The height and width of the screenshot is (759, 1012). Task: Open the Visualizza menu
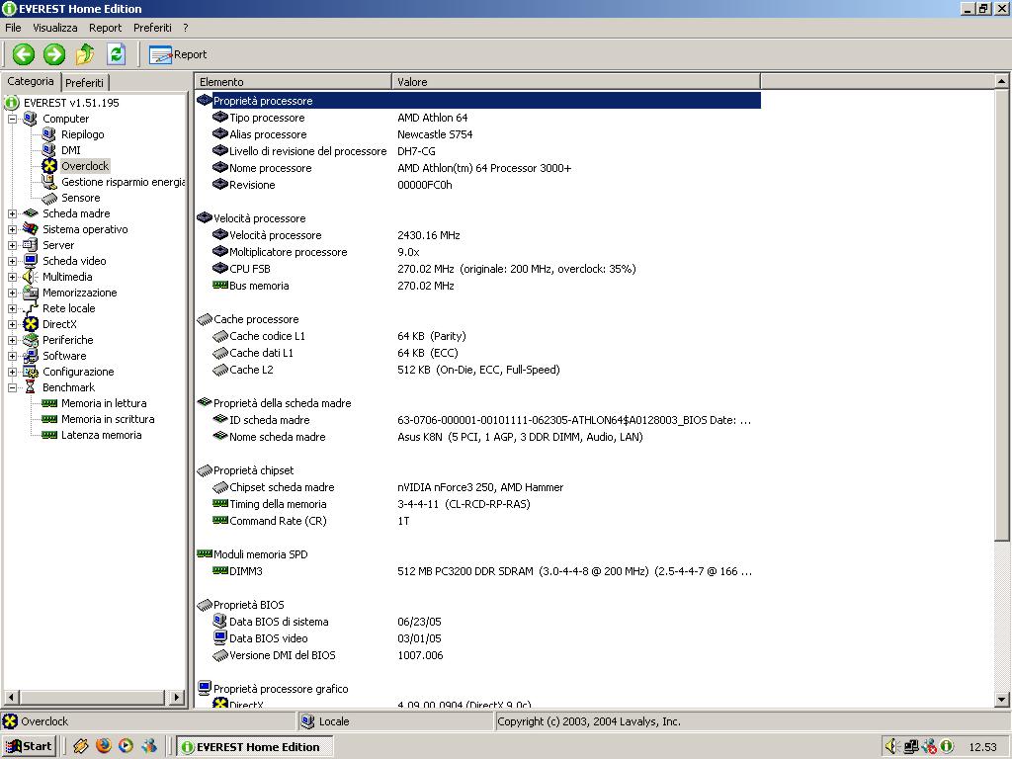[54, 28]
